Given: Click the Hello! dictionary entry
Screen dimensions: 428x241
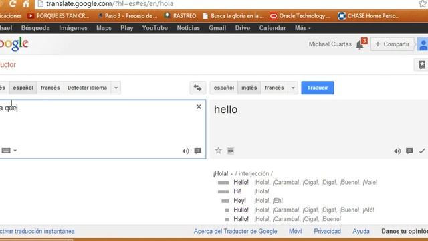Looking at the screenshot, I should pyautogui.click(x=241, y=183).
